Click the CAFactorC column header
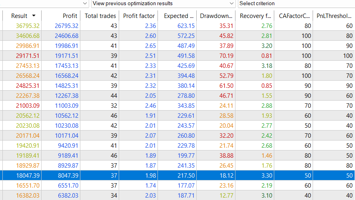The height and width of the screenshot is (200, 355). pyautogui.click(x=294, y=16)
